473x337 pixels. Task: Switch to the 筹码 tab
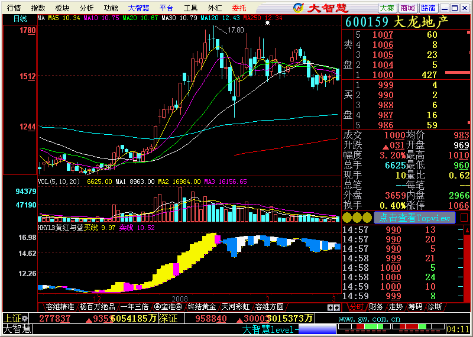415,307
